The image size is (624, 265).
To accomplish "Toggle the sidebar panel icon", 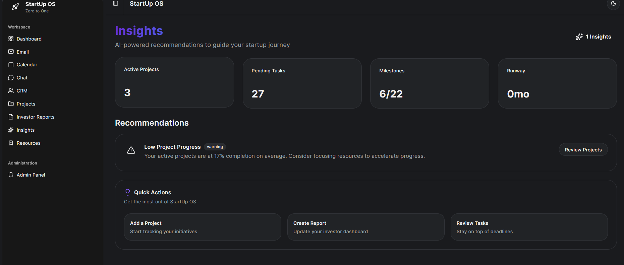I will [116, 3].
